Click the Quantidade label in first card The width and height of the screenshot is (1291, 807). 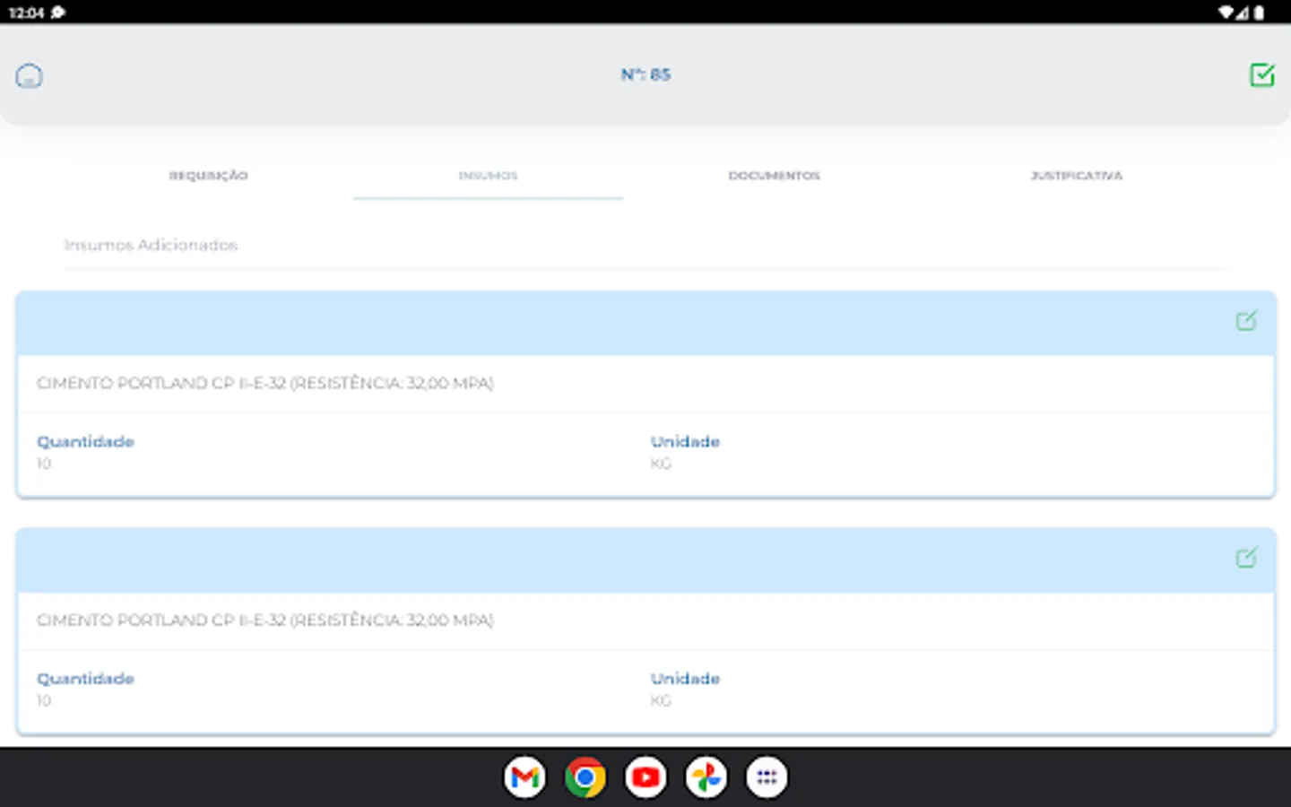tap(85, 441)
